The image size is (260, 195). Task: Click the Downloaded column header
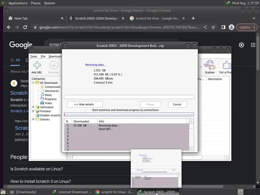click(85, 121)
